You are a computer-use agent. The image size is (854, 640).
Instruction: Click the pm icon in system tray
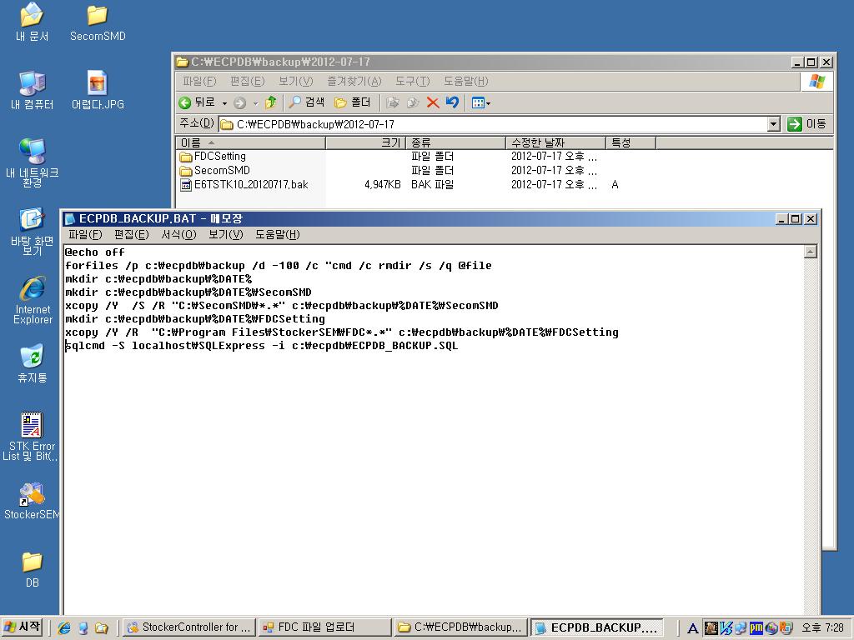pyautogui.click(x=756, y=627)
